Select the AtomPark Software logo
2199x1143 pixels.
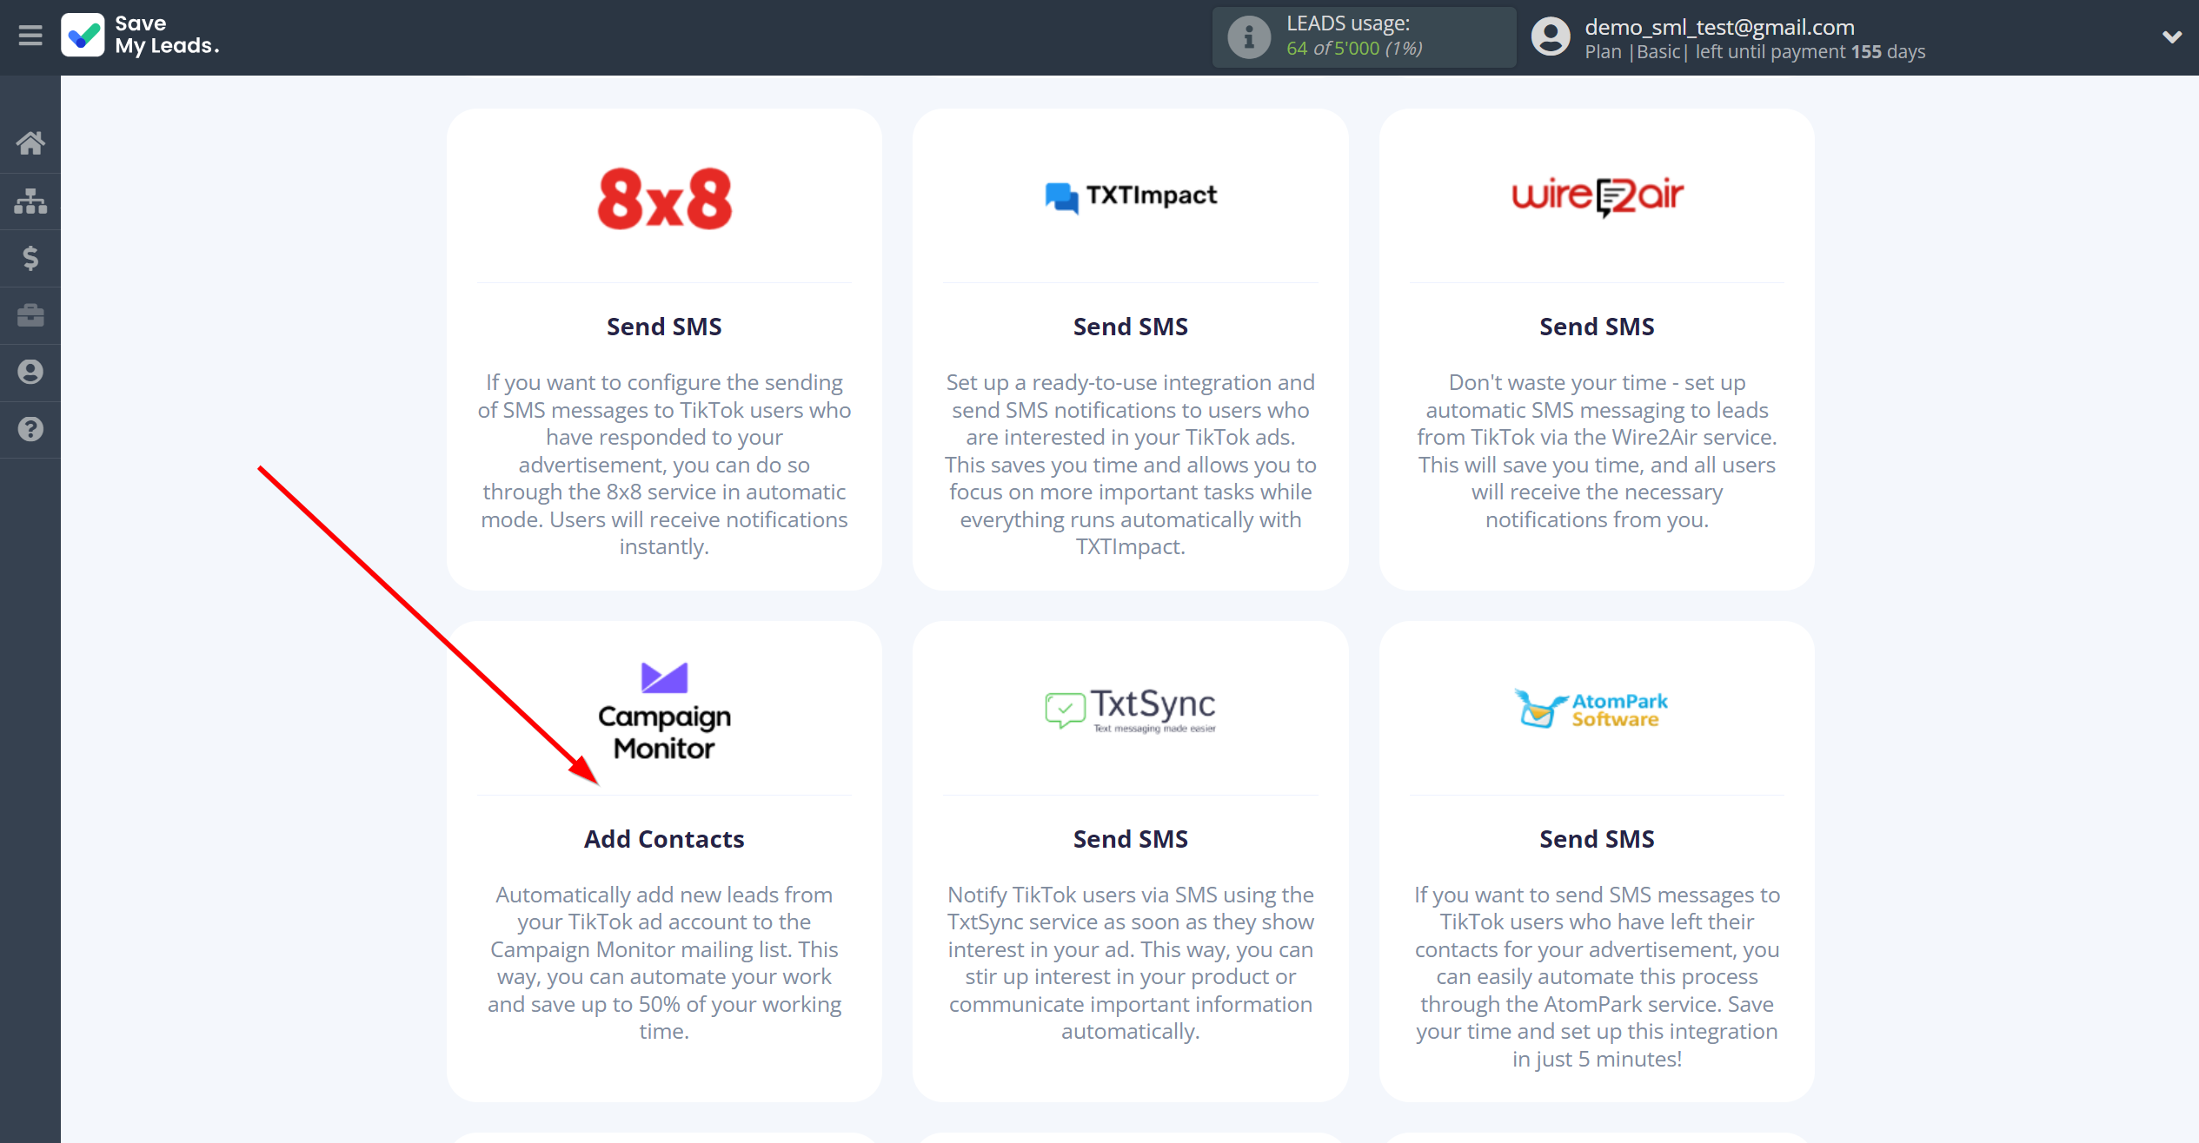1591,709
